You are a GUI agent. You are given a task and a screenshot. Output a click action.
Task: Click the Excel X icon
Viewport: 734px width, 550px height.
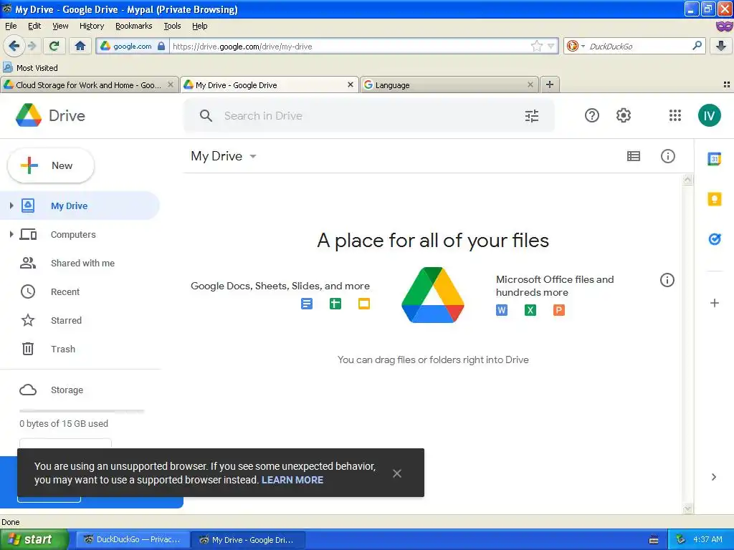point(530,310)
